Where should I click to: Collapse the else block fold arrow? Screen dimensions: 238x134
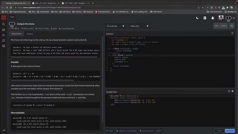109,53
